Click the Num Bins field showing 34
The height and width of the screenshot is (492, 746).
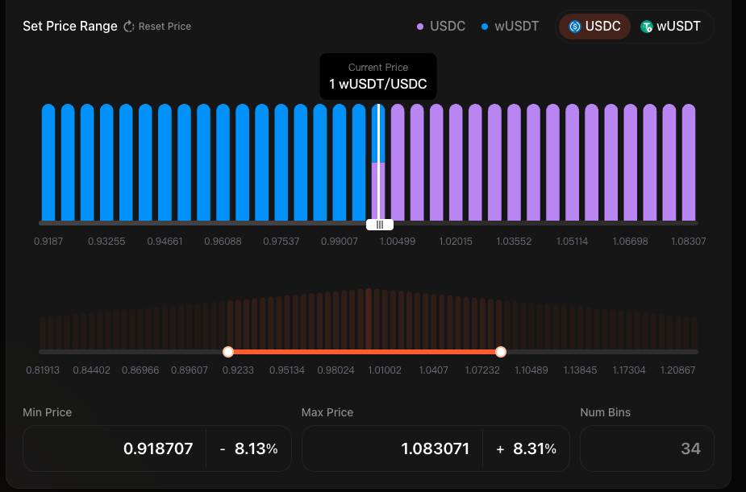coord(647,449)
